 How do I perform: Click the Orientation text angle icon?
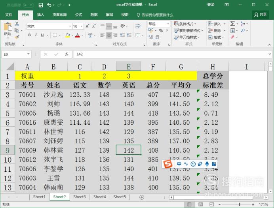coord(122,26)
